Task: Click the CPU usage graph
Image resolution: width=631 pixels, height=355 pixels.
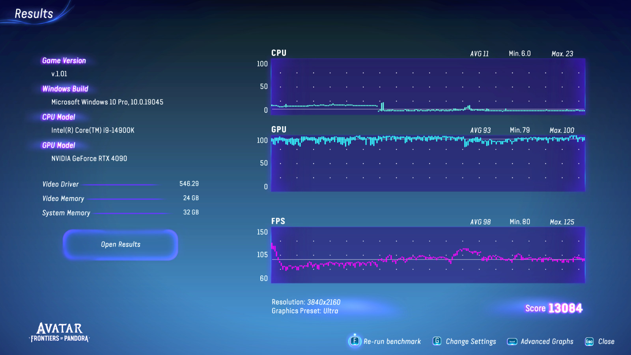Action: pyautogui.click(x=428, y=87)
